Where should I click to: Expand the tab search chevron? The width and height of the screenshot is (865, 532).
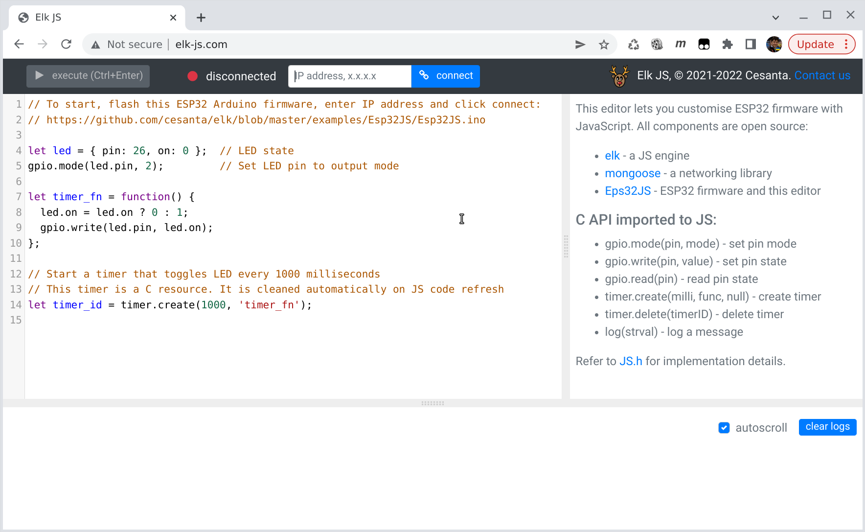[775, 17]
